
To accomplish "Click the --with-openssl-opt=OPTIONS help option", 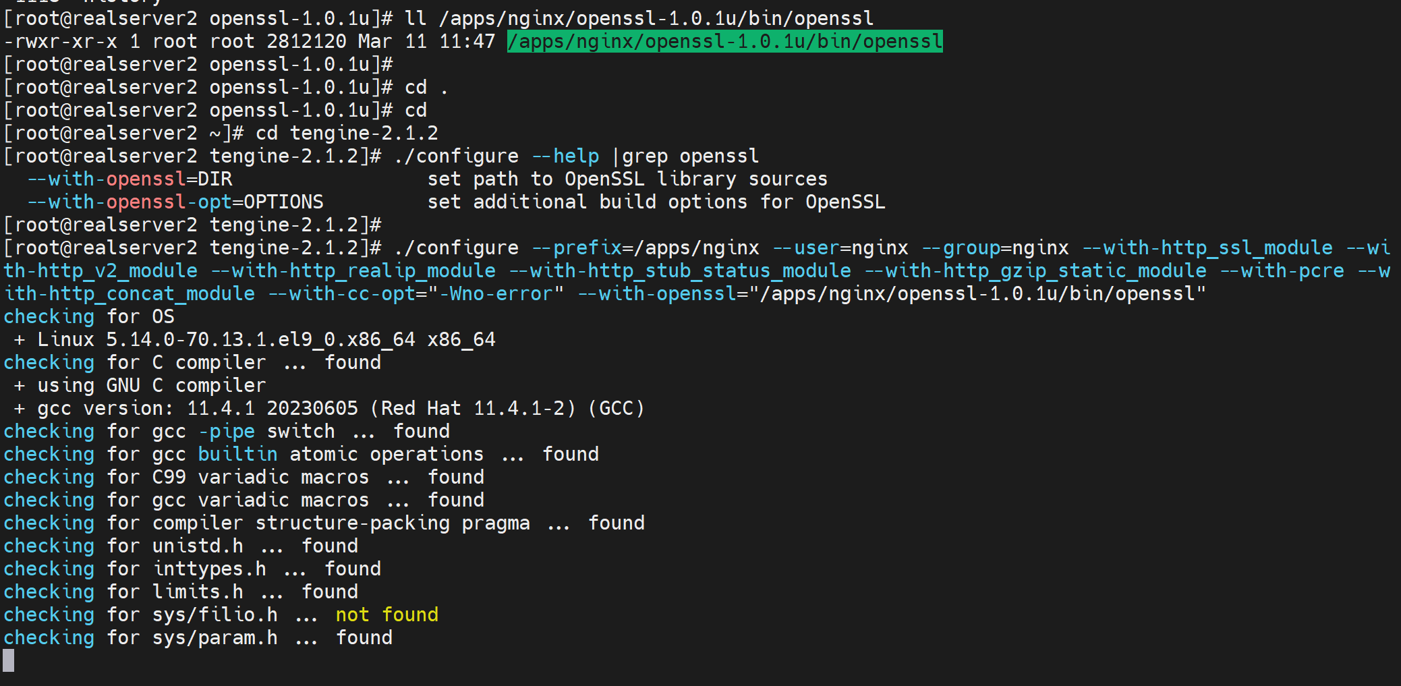I will [175, 202].
